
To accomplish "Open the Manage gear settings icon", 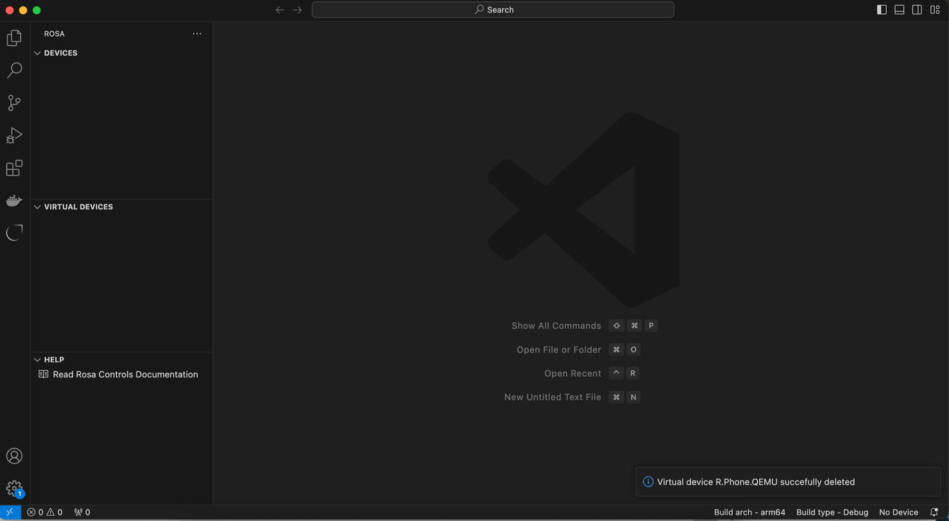I will point(14,488).
